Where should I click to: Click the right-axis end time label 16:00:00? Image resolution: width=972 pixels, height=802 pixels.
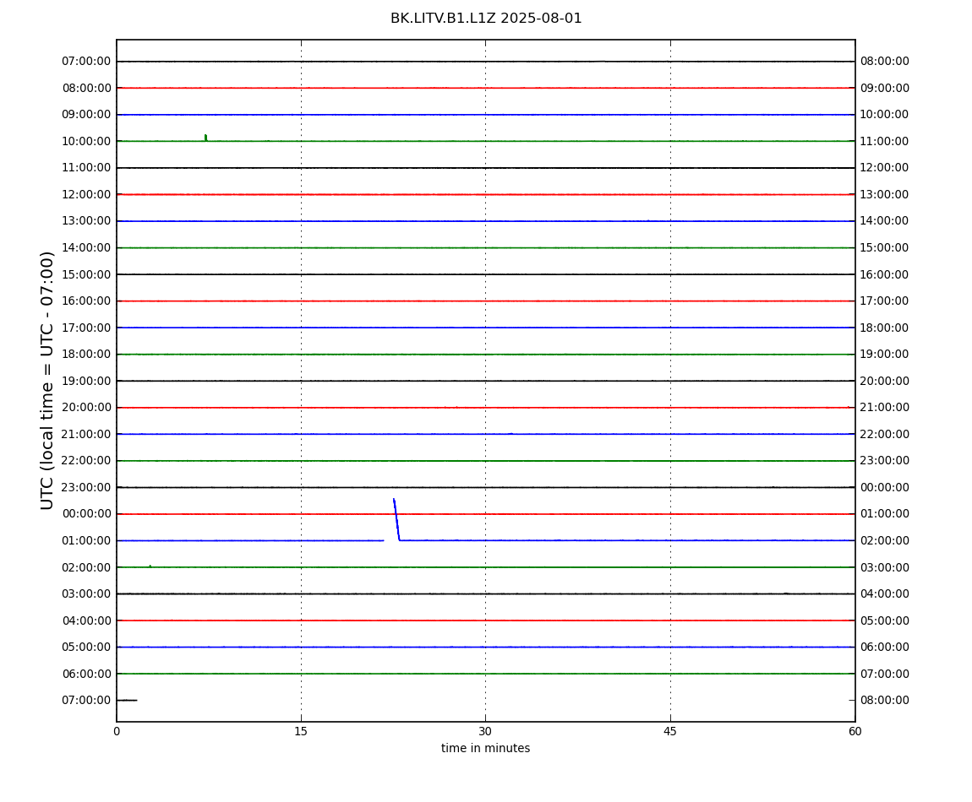pos(885,274)
